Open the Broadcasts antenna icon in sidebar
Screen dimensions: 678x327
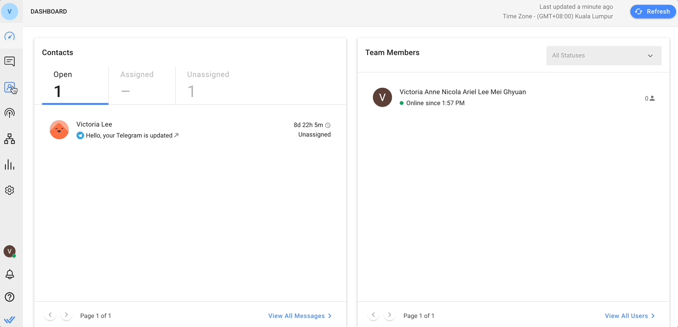coord(10,113)
